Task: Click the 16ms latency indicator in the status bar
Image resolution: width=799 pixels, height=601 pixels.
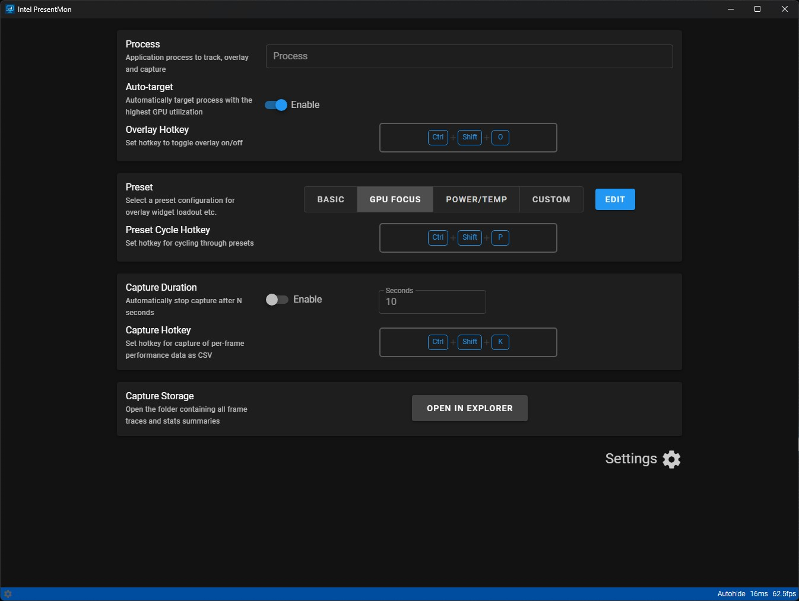Action: click(x=759, y=593)
